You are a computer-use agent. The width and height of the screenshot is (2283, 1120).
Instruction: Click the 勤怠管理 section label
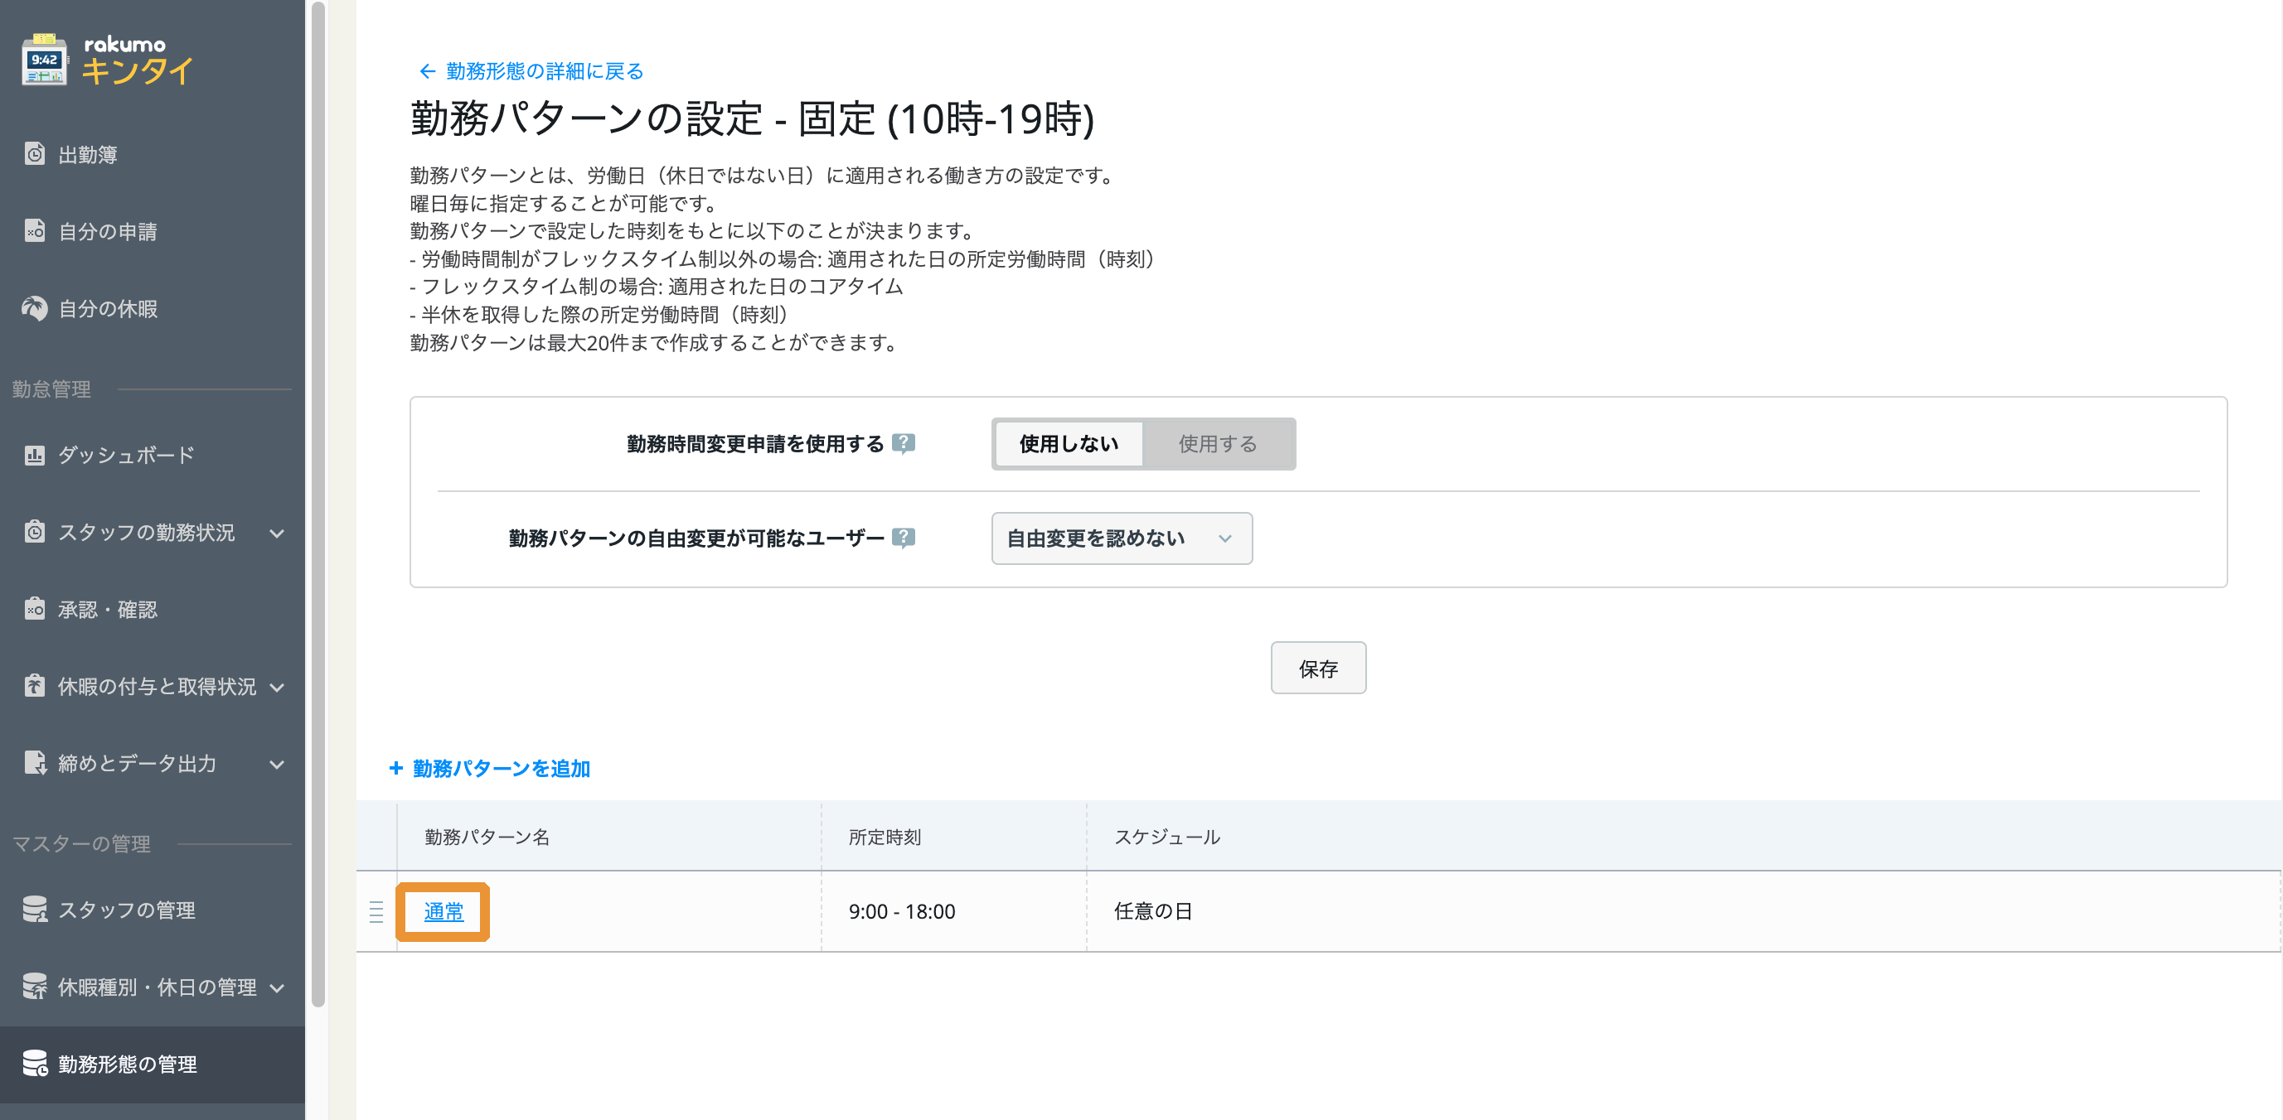(51, 389)
